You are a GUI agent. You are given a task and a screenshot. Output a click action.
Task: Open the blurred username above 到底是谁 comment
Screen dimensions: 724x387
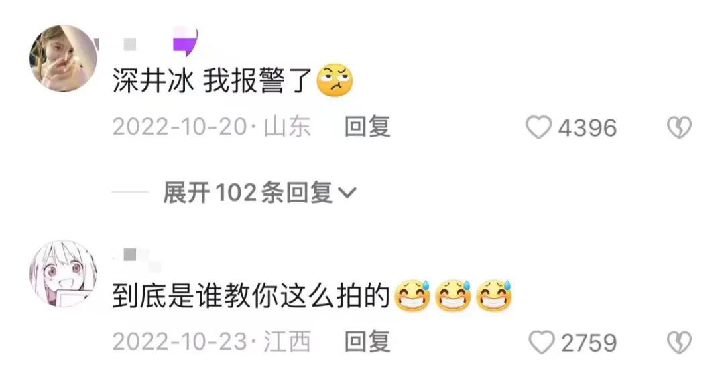137,259
